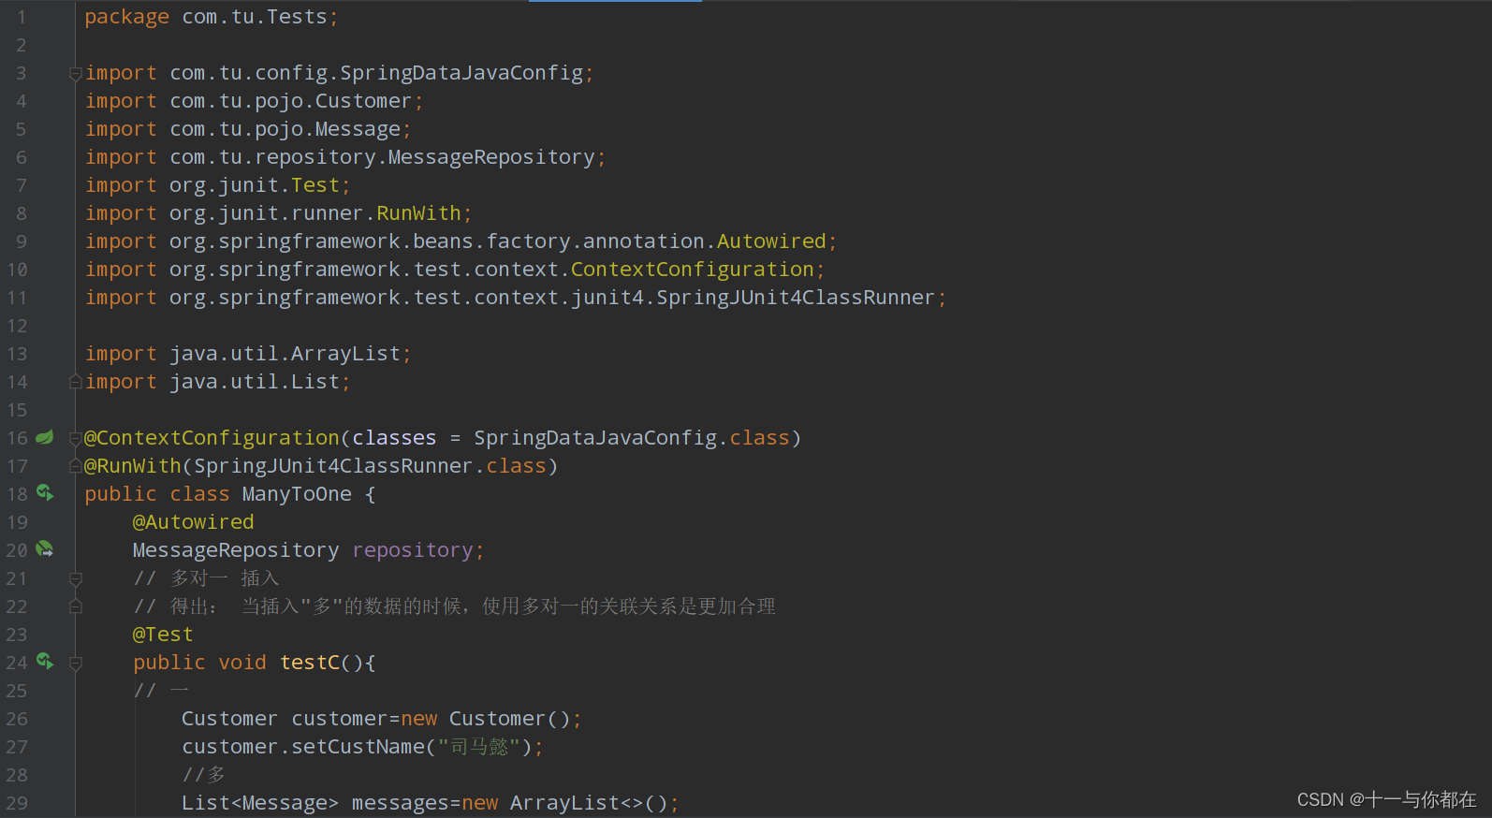The image size is (1492, 818).
Task: Click the run test gutter icon at line 24
Action: click(x=44, y=661)
